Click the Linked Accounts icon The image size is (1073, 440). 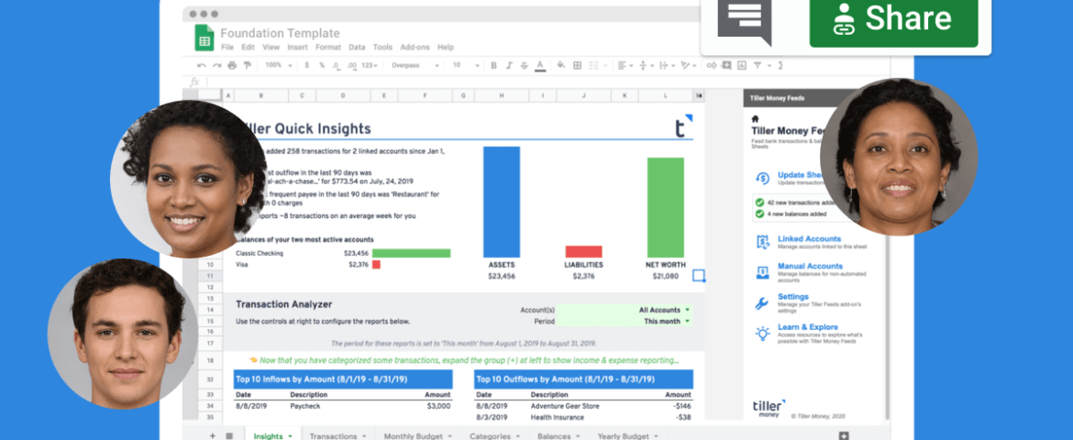[x=762, y=242]
